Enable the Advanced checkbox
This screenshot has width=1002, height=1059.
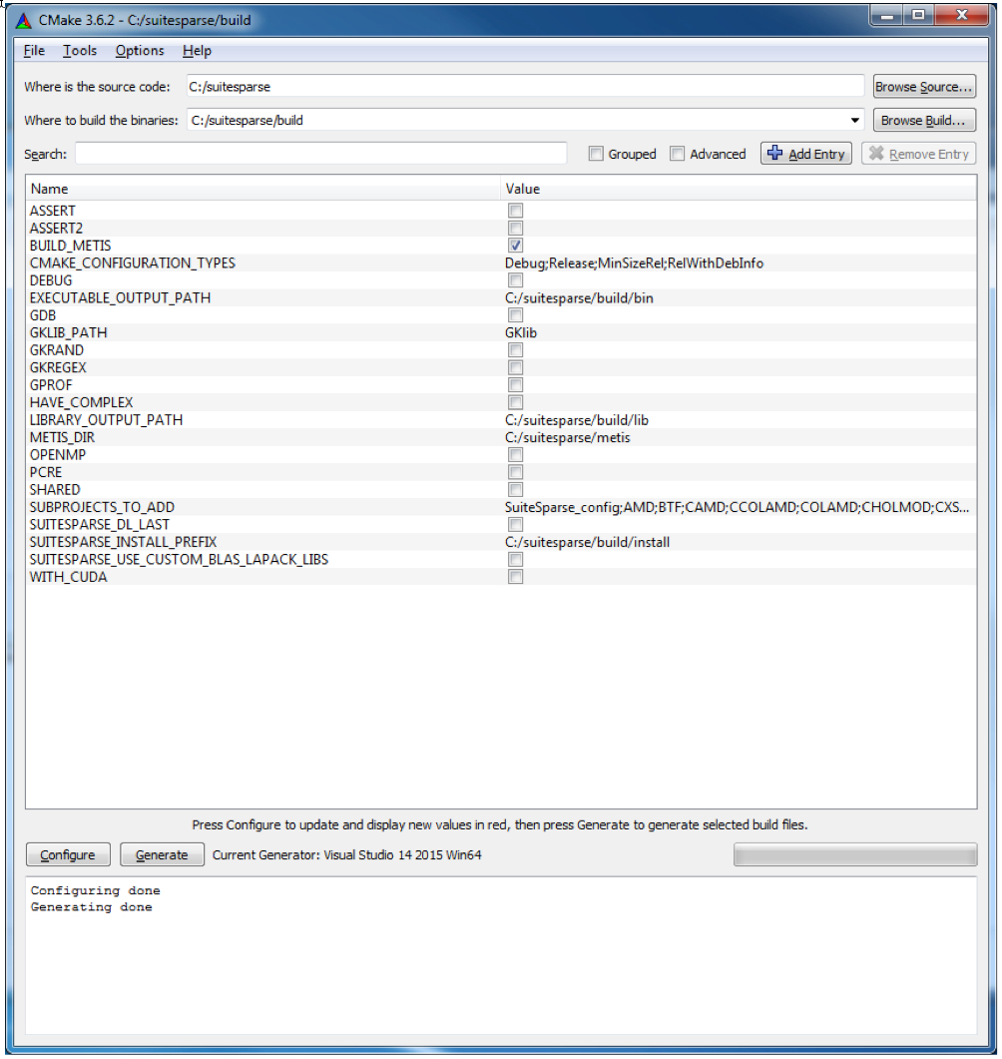[x=679, y=154]
